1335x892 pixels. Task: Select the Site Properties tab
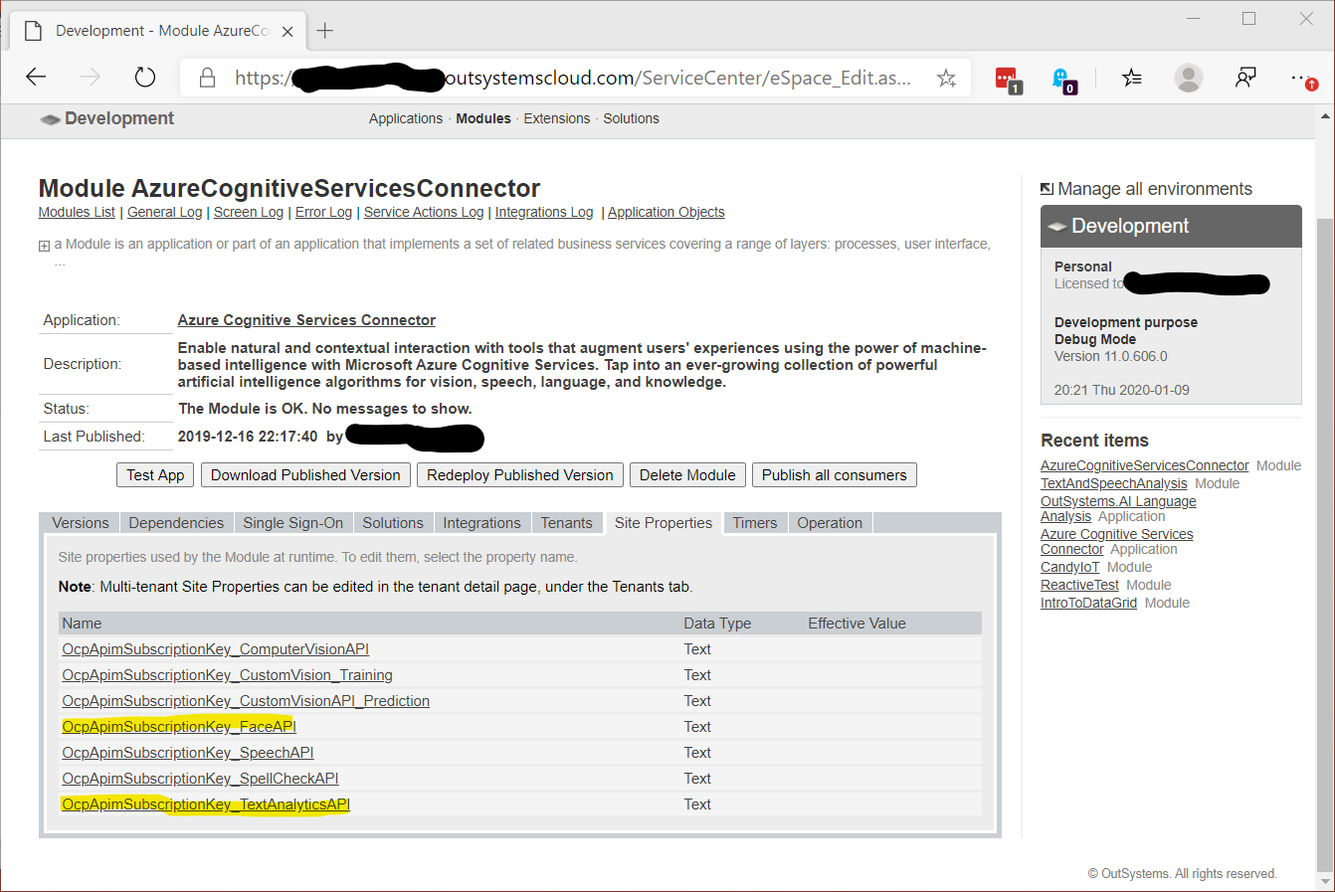pos(664,523)
